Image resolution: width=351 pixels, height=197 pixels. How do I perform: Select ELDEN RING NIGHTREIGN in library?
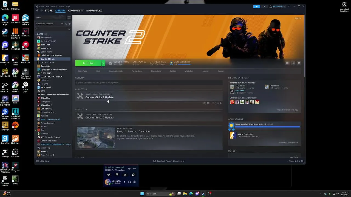[51, 77]
